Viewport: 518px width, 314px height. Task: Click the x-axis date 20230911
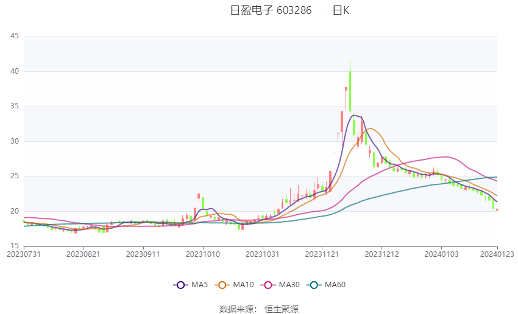tap(143, 254)
